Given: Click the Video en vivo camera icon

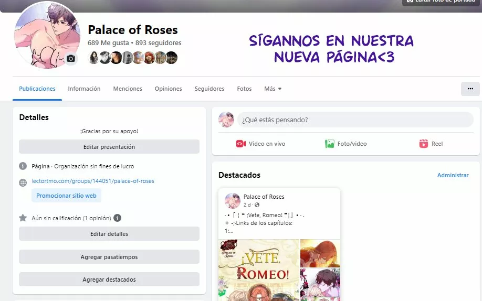Looking at the screenshot, I should click(x=241, y=144).
